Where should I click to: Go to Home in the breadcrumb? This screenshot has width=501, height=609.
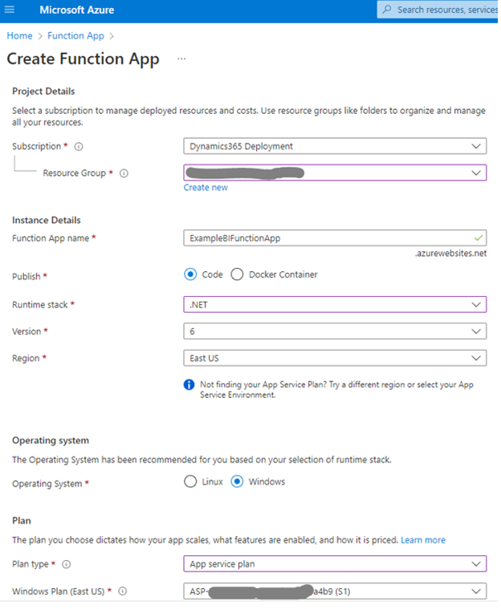click(19, 36)
